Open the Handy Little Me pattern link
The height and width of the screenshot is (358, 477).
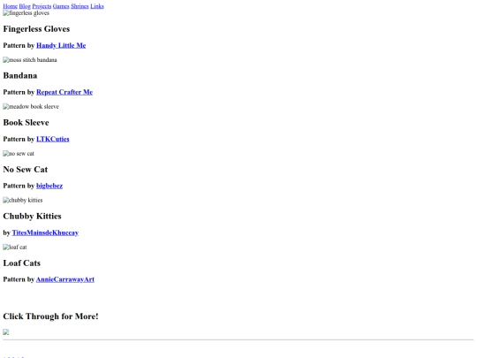61,45
